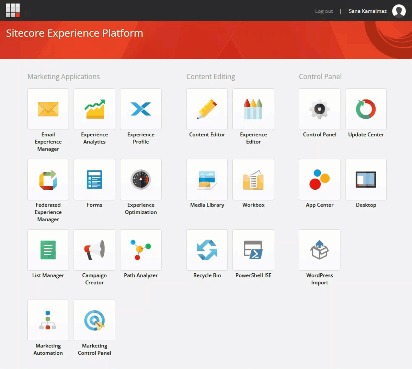Click the 'Marketing Automation' label text

point(48,349)
